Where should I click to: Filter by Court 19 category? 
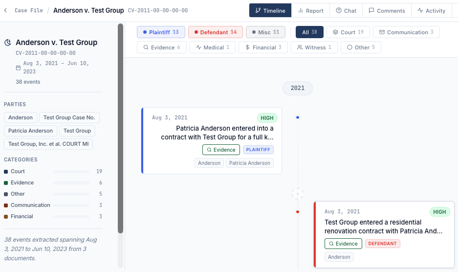[x=348, y=32]
